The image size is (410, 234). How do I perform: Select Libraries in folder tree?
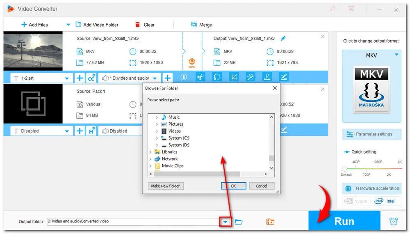pyautogui.click(x=169, y=152)
